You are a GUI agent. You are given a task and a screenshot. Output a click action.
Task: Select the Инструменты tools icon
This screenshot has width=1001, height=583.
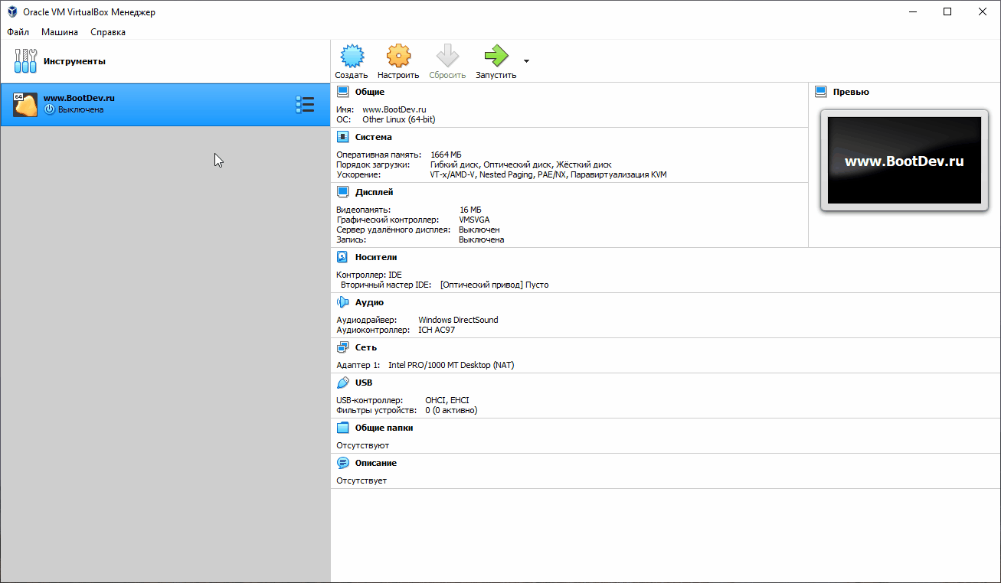pos(25,60)
